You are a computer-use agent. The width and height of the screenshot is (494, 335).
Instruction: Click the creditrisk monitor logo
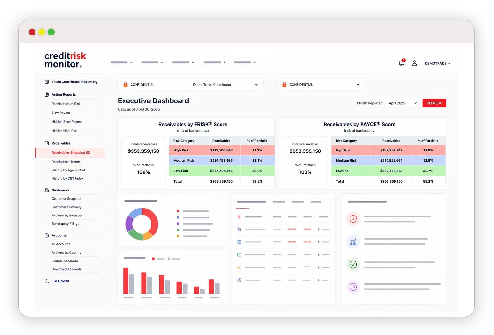(x=65, y=60)
